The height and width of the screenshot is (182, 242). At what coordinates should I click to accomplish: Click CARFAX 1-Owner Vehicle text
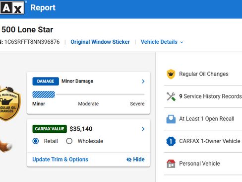[210, 141]
